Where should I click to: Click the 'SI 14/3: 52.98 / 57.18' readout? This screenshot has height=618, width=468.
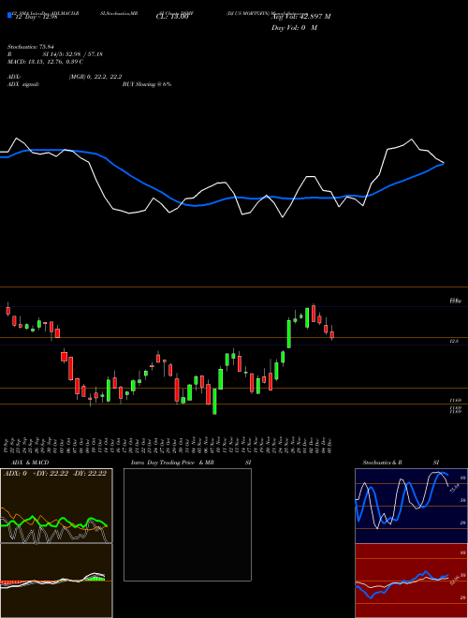click(x=73, y=54)
